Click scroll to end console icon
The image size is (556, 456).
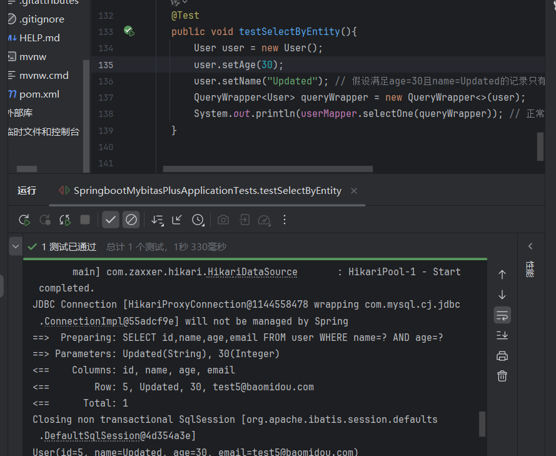coord(502,335)
